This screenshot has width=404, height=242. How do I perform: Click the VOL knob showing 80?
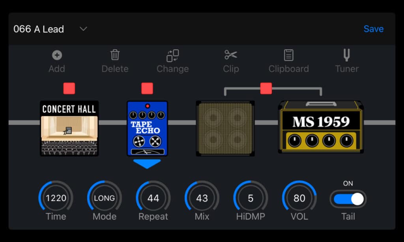[299, 198]
